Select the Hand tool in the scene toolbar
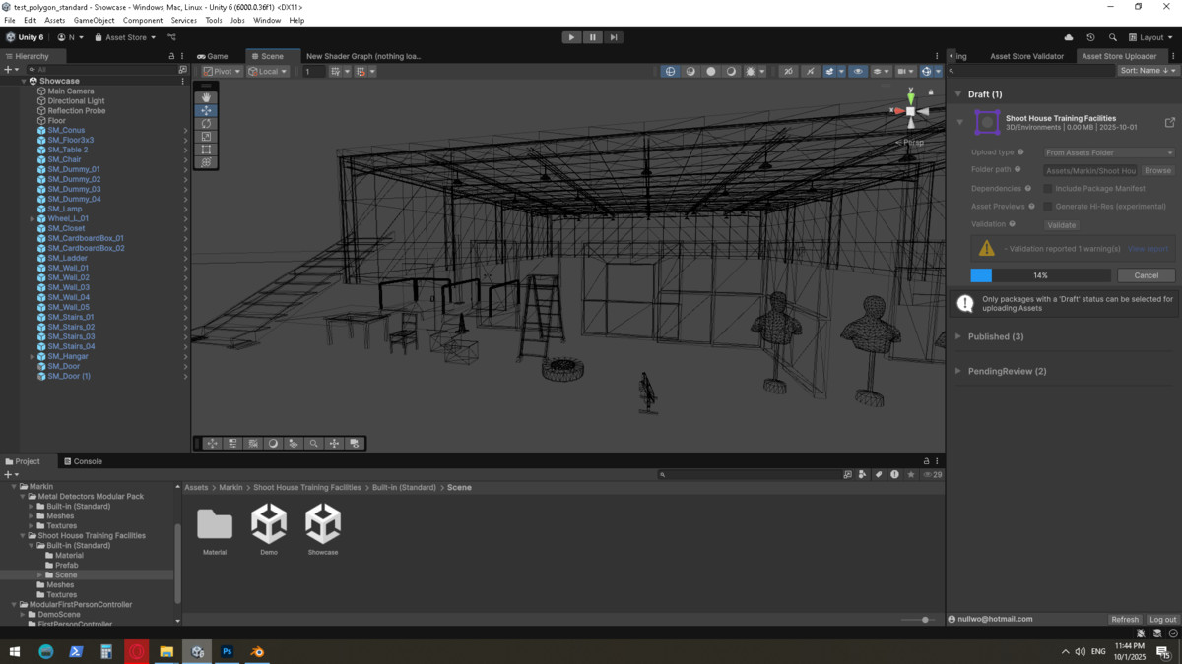 coord(206,97)
